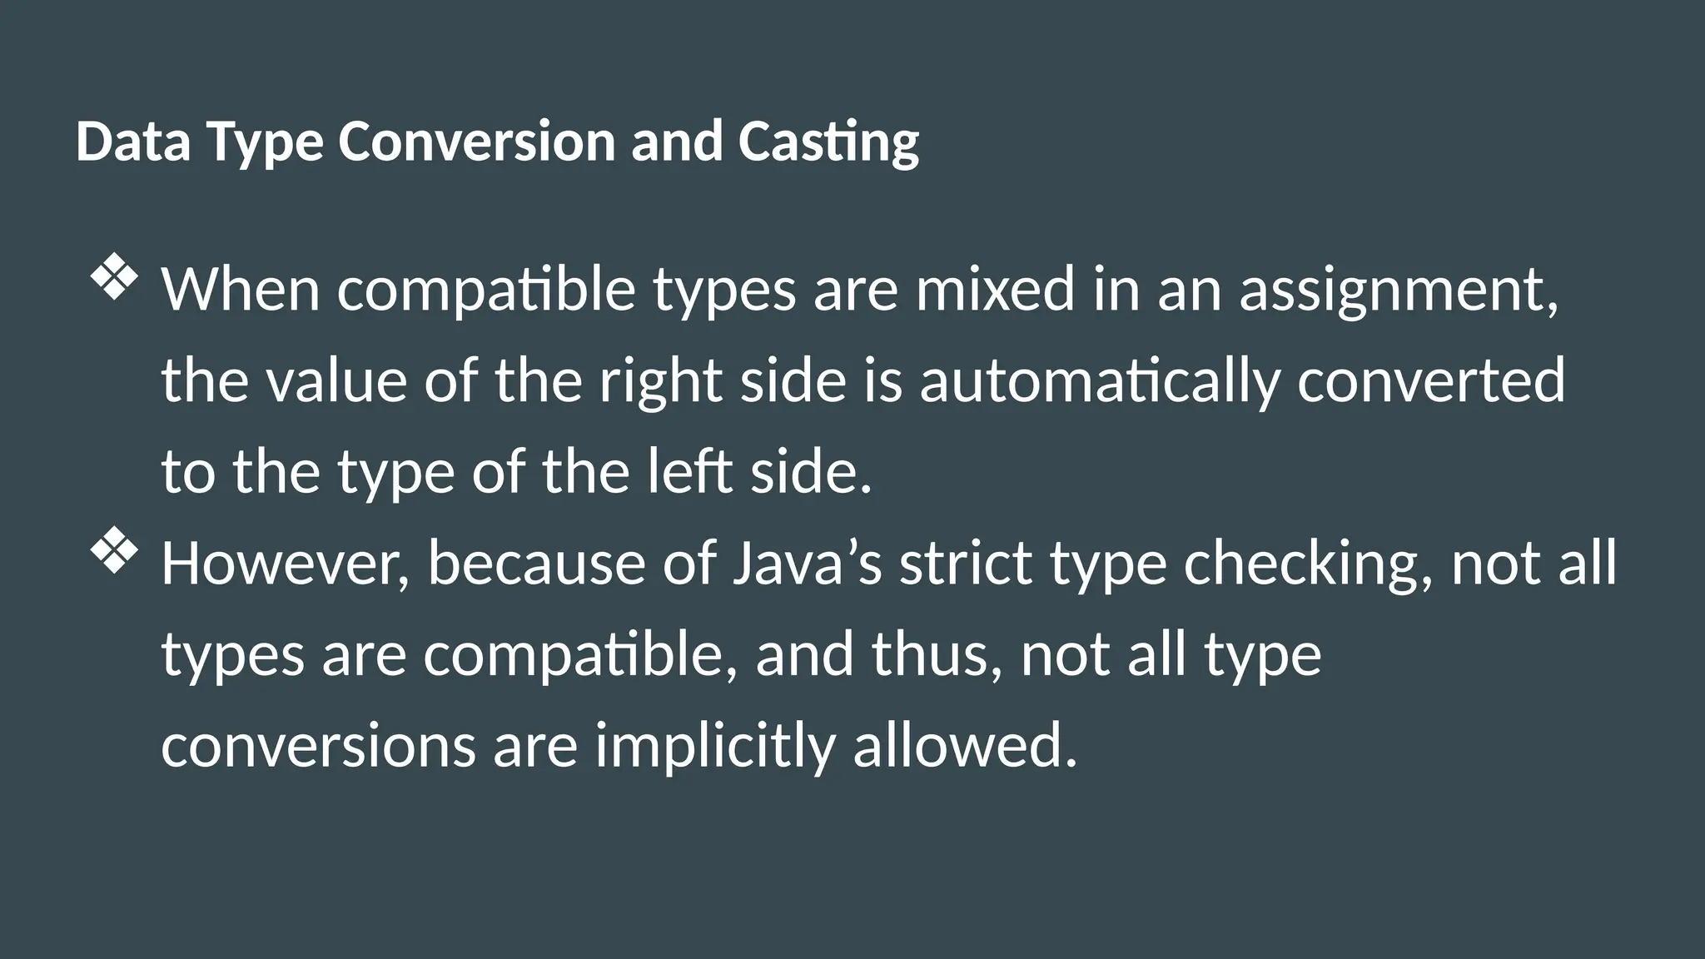Click the word 'Casting' in the title
Image resolution: width=1705 pixels, height=959 pixels.
pos(828,142)
